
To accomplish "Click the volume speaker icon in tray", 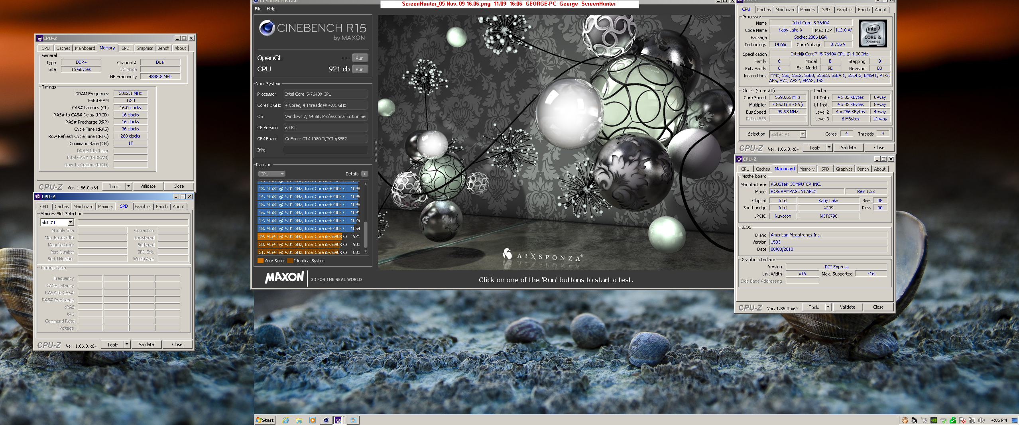I will [x=981, y=420].
